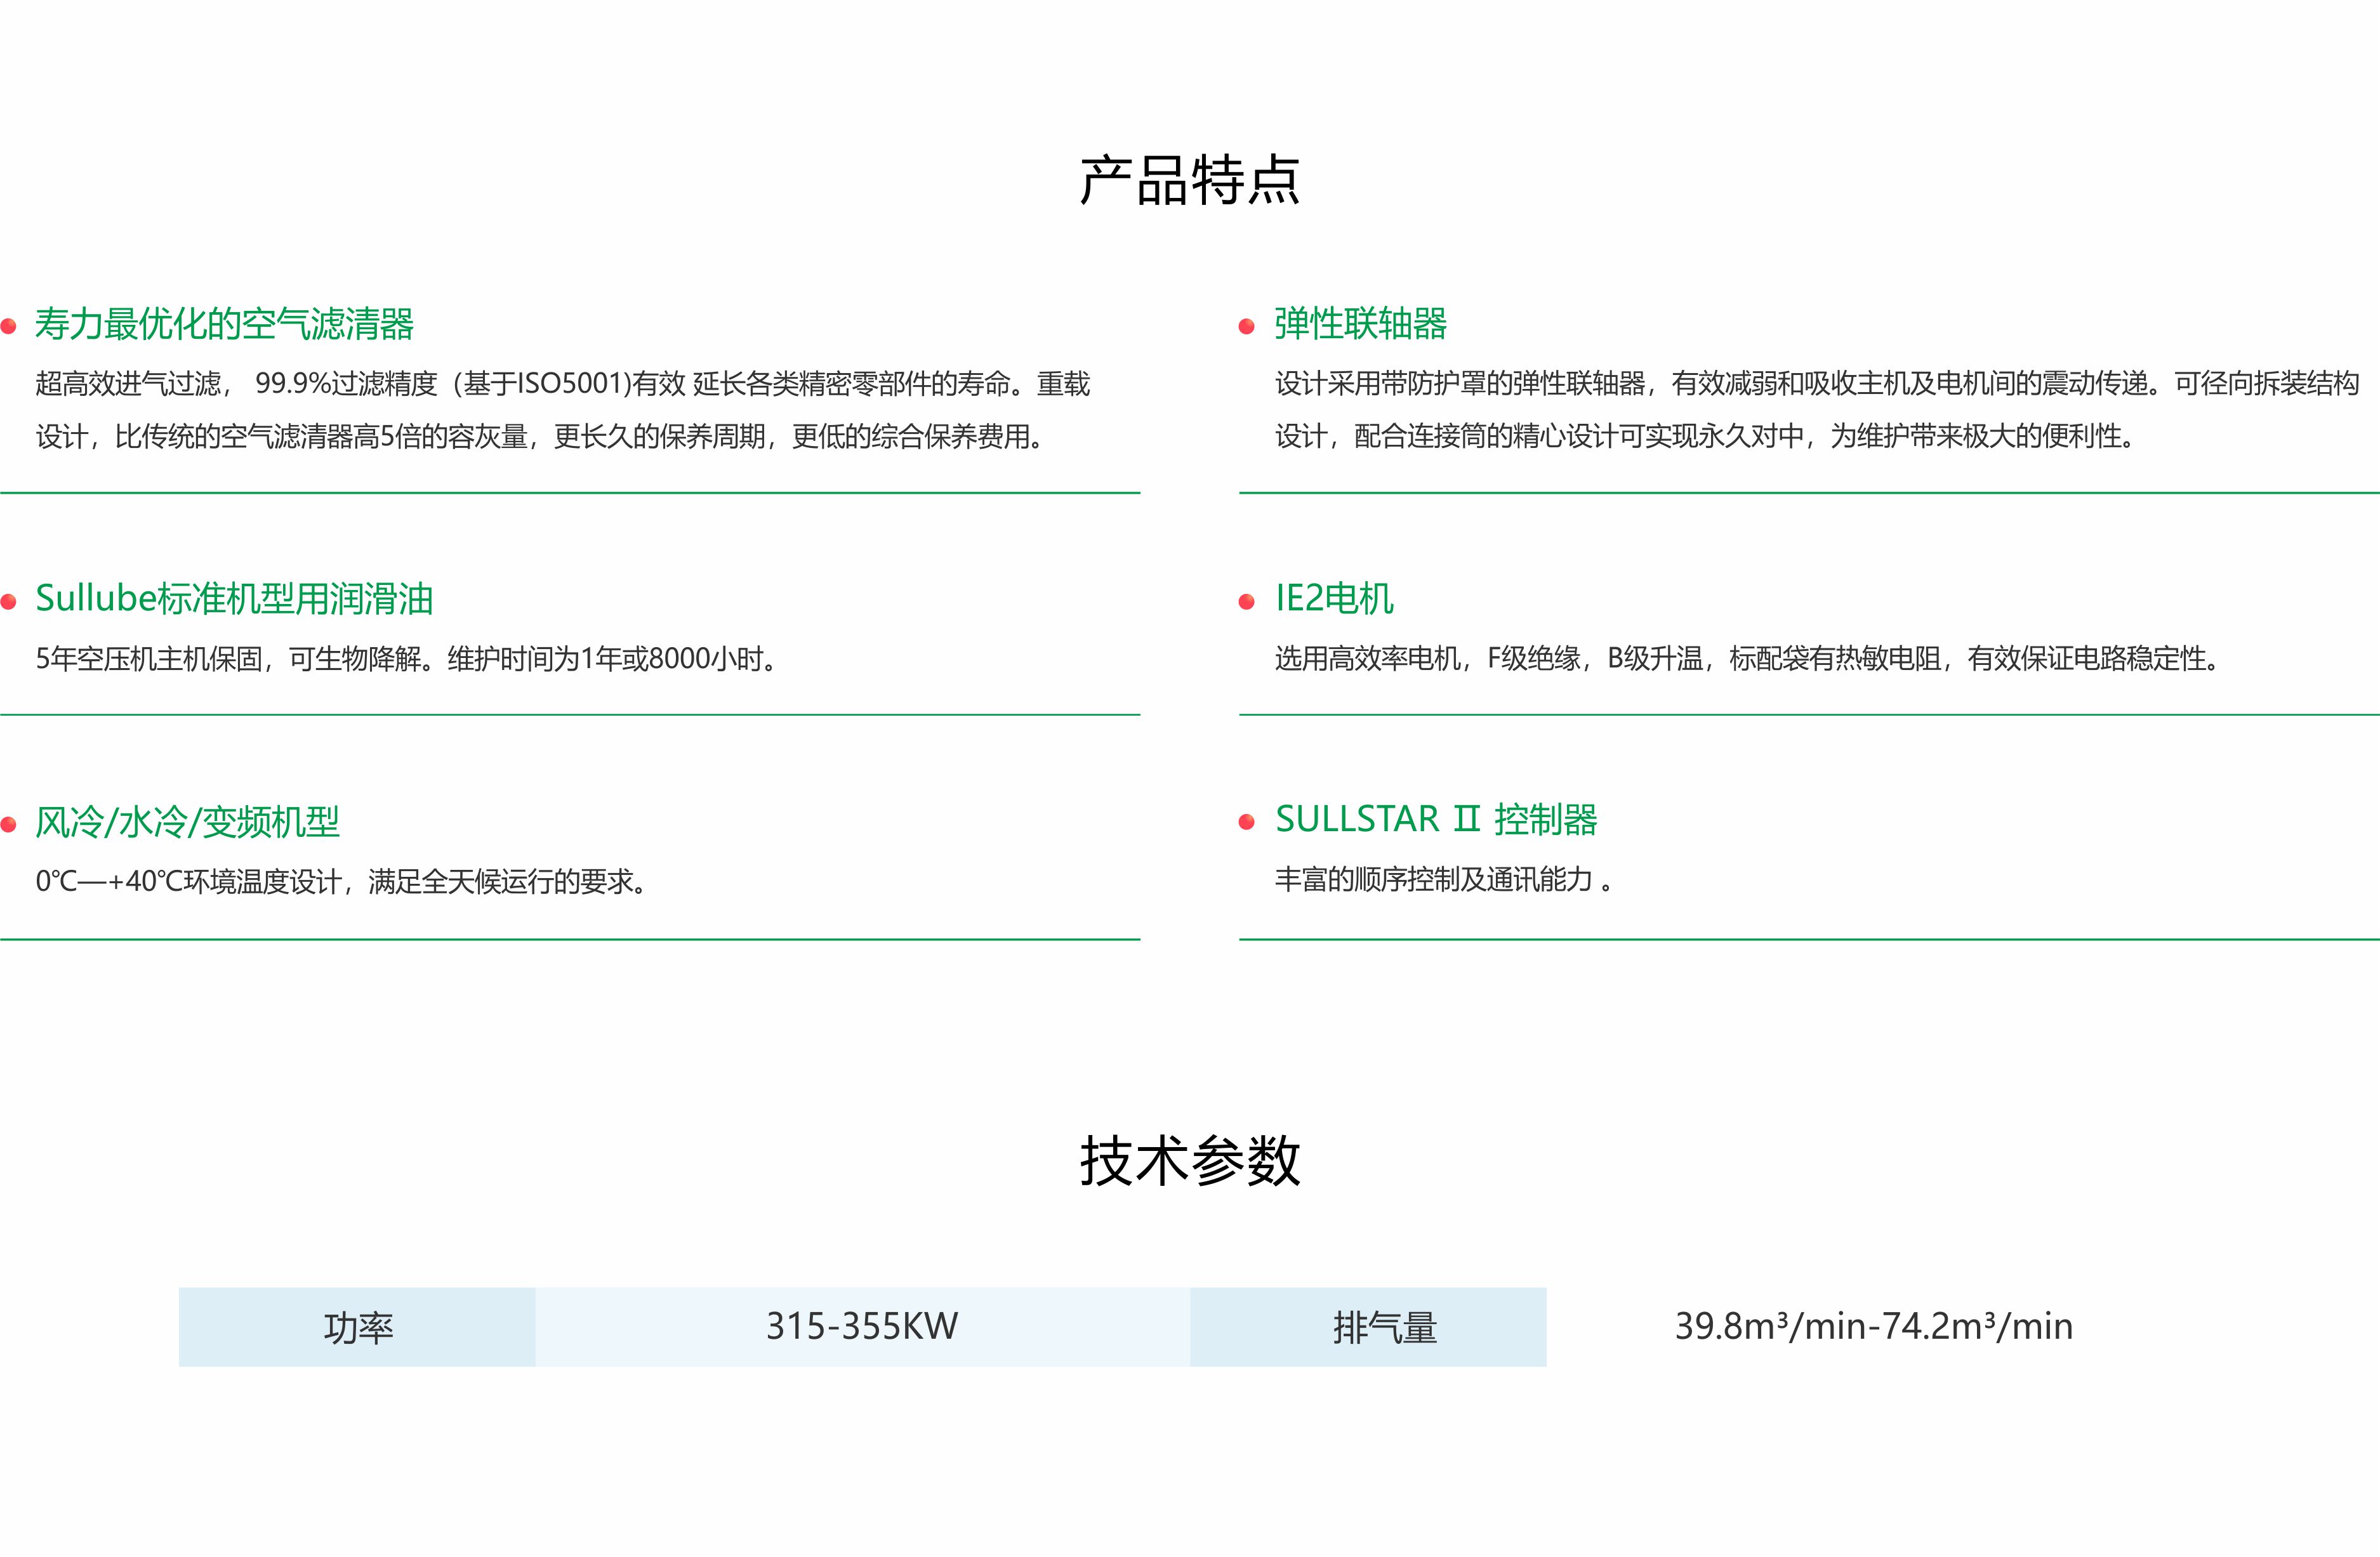Click red bullet beside IE2电机
The width and height of the screenshot is (2380, 1557).
[1246, 601]
